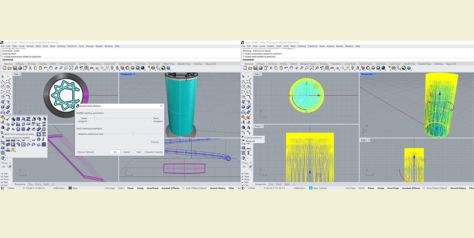Click Help button in Simple Mesh Options dialog
The image size is (474, 238).
139,152
